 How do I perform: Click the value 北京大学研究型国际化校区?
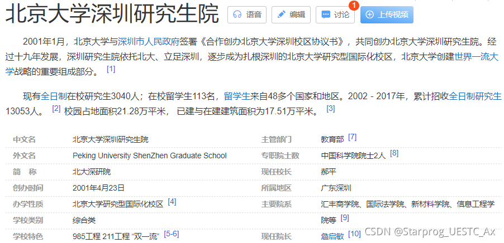pyautogui.click(x=118, y=204)
